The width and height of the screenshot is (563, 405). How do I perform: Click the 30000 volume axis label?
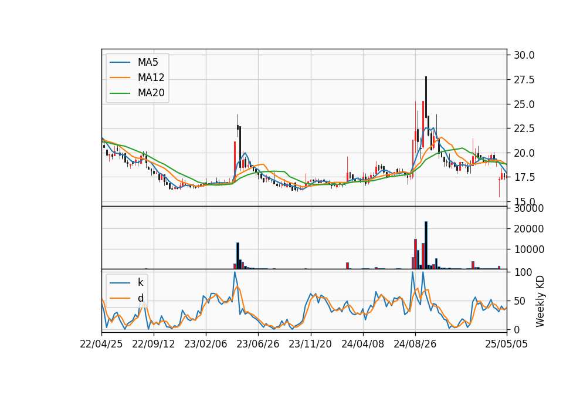tap(529, 208)
